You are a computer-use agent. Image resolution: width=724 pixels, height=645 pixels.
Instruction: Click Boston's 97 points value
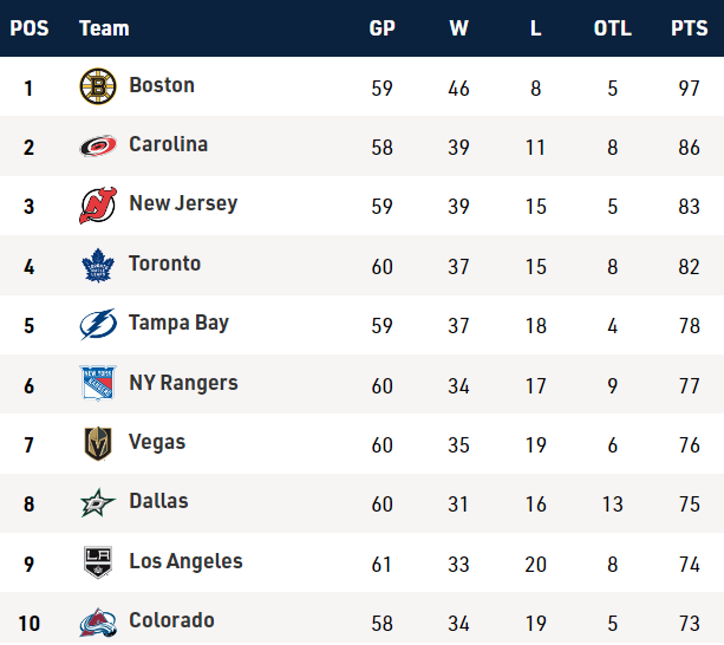[x=689, y=88]
